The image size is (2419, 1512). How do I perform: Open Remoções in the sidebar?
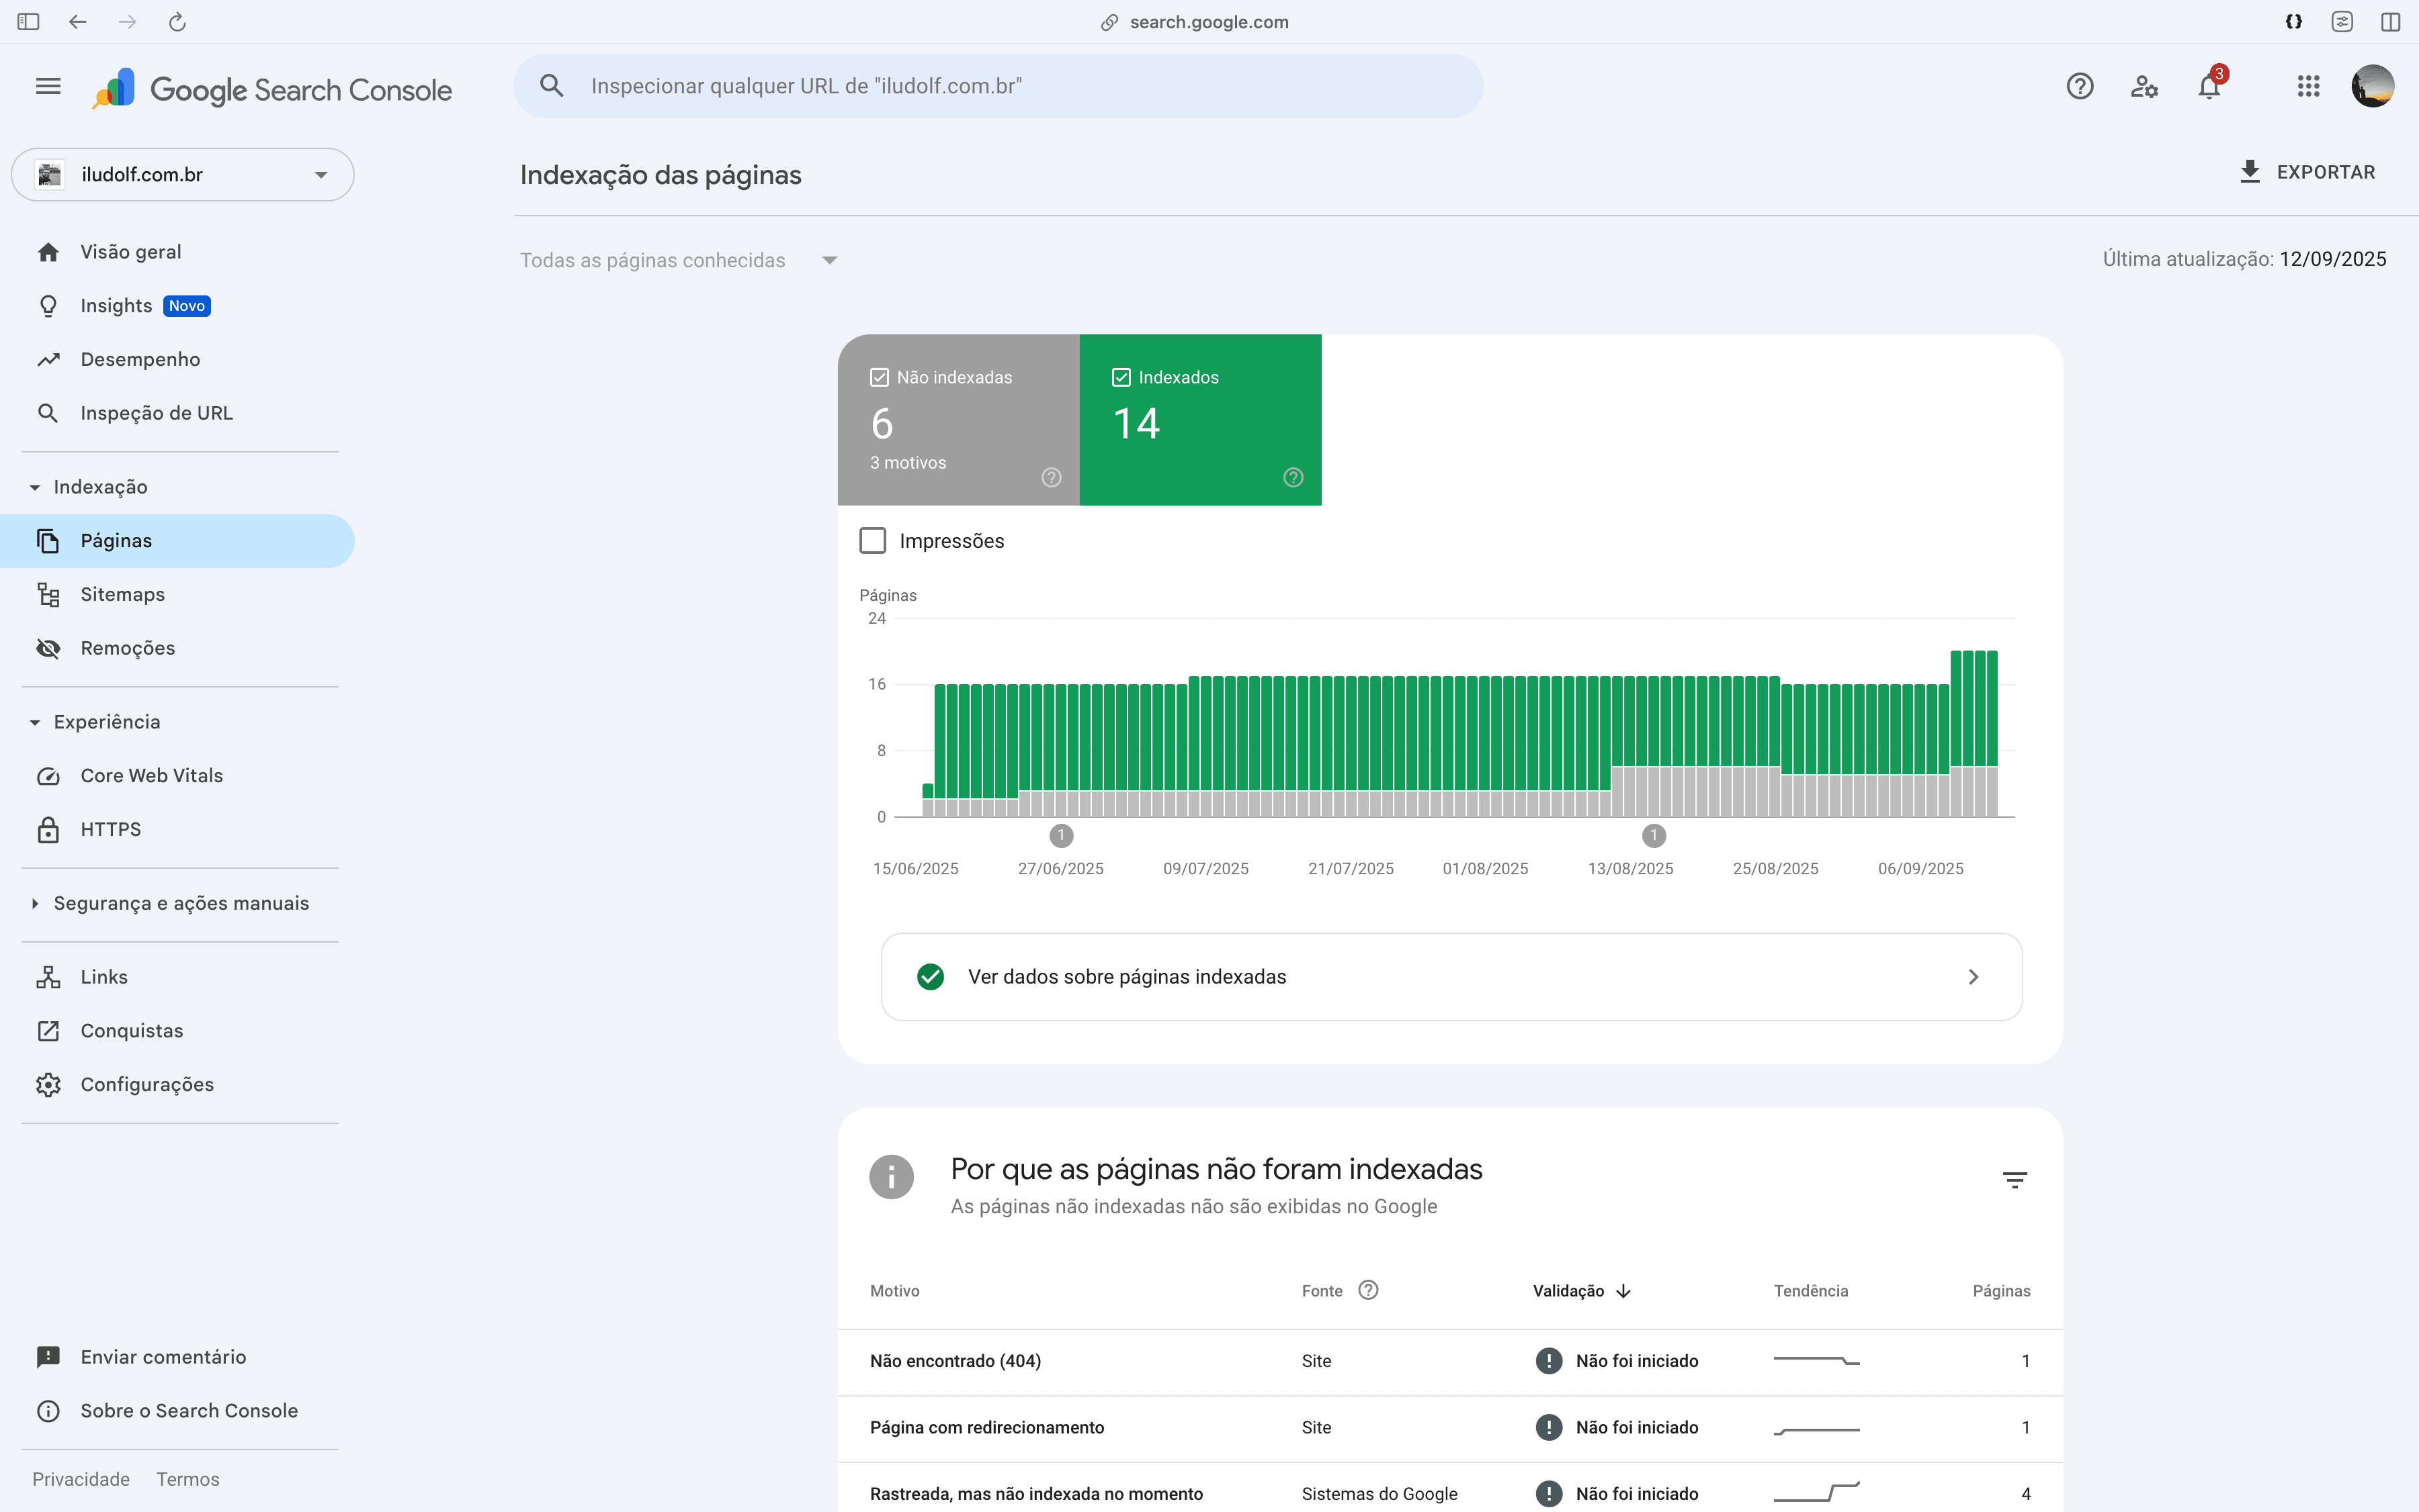[128, 648]
